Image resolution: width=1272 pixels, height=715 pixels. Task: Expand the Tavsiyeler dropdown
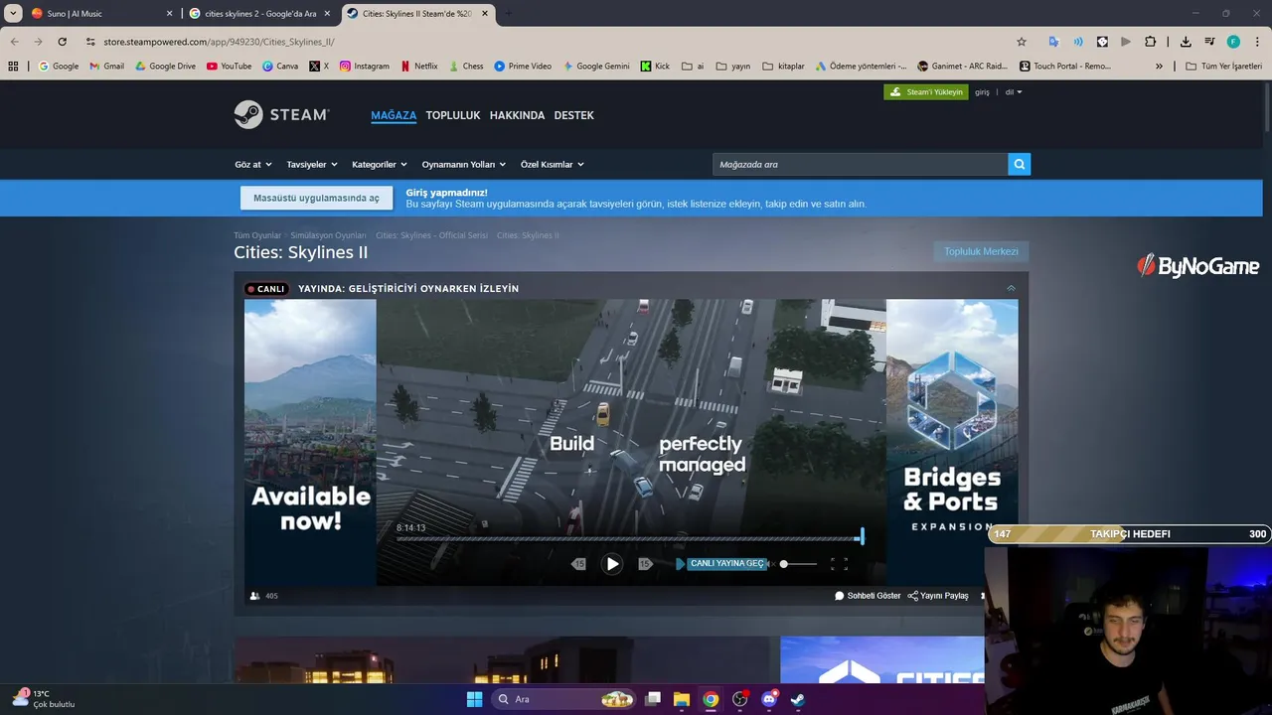click(312, 164)
